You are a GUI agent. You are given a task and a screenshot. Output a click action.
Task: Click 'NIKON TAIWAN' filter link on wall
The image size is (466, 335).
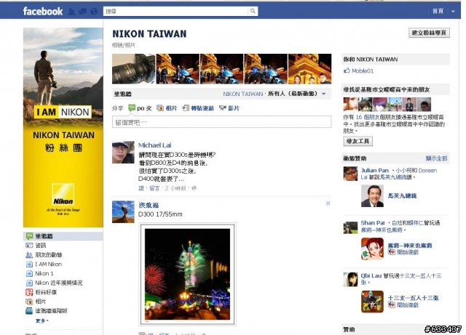(243, 94)
